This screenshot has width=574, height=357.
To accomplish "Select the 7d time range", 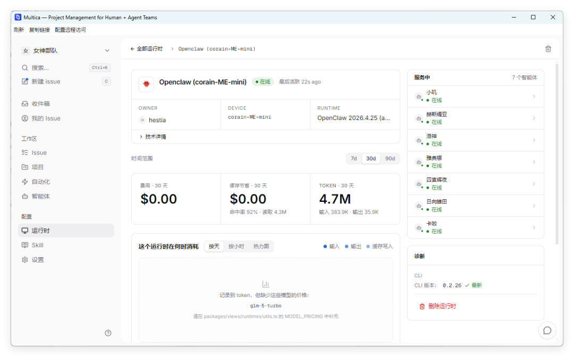I will (353, 158).
